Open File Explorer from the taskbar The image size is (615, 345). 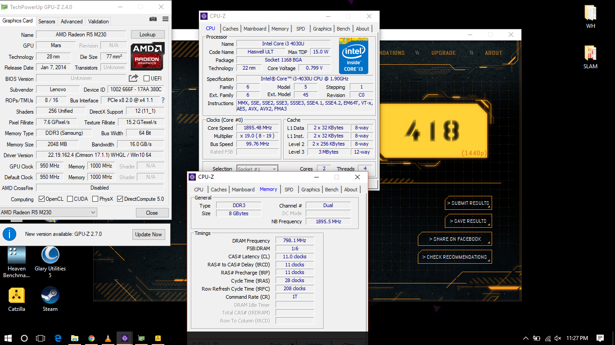click(x=75, y=338)
